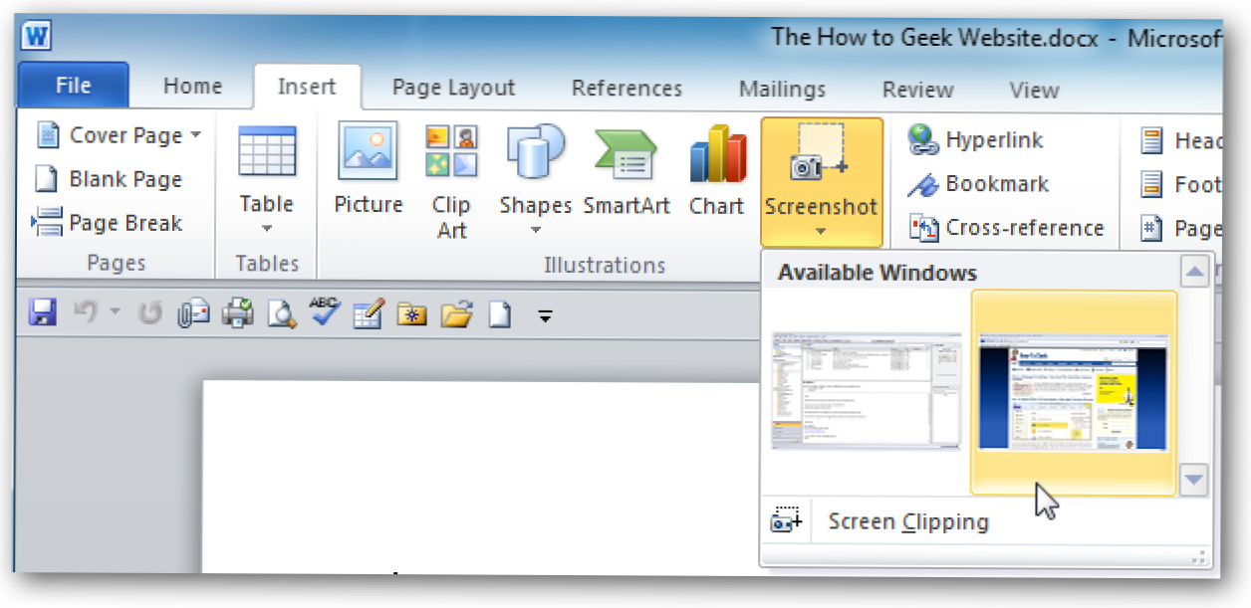This screenshot has height=608, width=1251.
Task: Click the starred new folder icon
Action: [411, 314]
